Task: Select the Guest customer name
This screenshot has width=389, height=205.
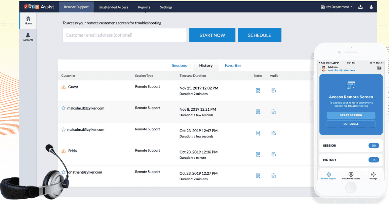Action: click(x=73, y=87)
